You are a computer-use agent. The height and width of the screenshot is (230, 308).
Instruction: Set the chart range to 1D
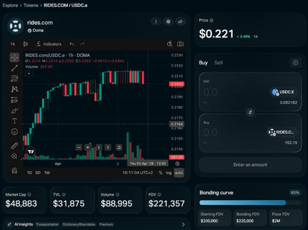pyautogui.click(x=29, y=173)
